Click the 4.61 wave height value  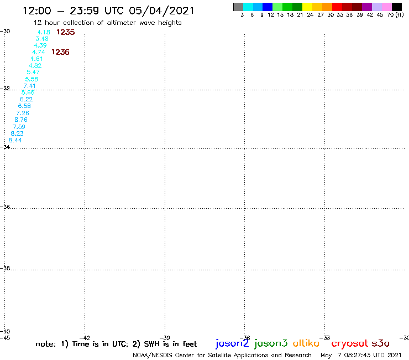pos(36,59)
